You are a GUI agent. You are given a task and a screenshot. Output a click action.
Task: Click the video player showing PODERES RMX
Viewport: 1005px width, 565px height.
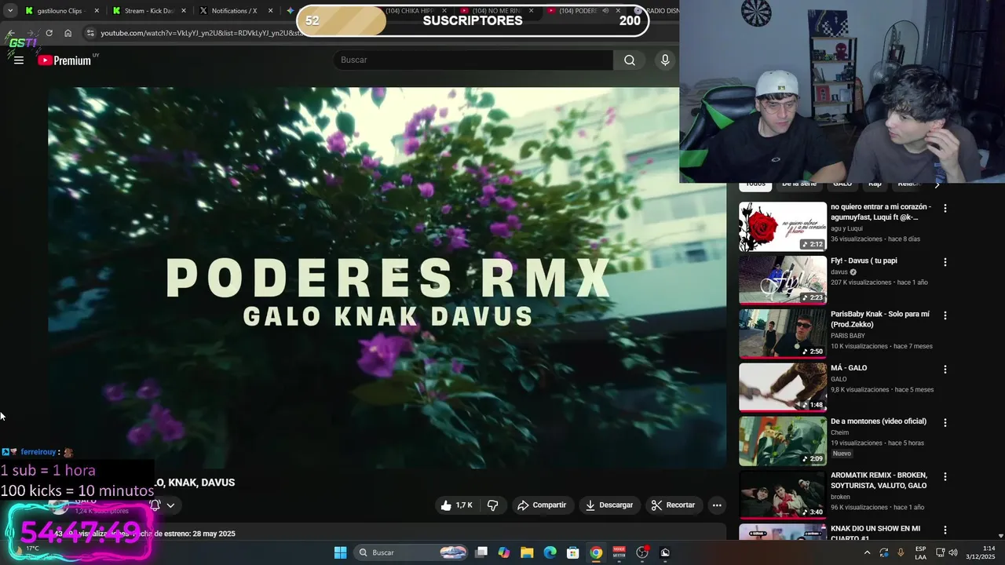tap(387, 278)
